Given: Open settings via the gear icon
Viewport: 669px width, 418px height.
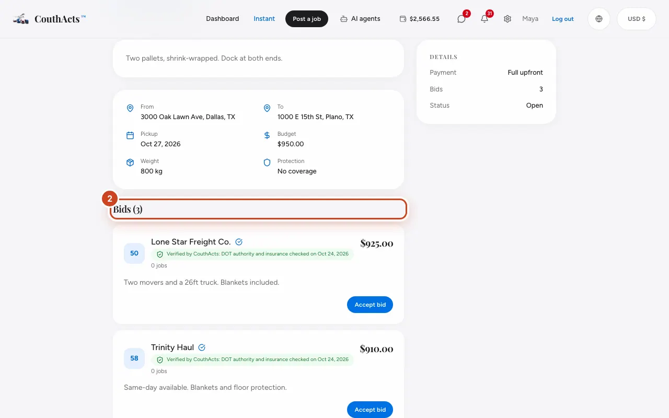Looking at the screenshot, I should click(507, 19).
